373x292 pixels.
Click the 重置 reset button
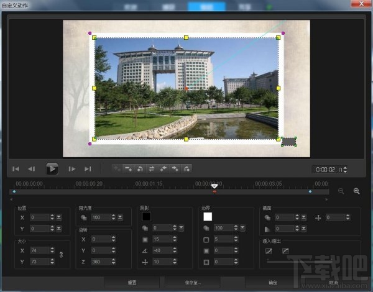tap(132, 283)
